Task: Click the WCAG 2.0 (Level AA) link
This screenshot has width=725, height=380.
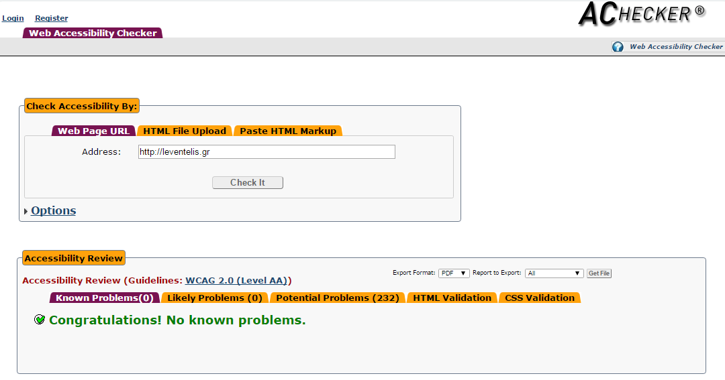Action: point(236,280)
